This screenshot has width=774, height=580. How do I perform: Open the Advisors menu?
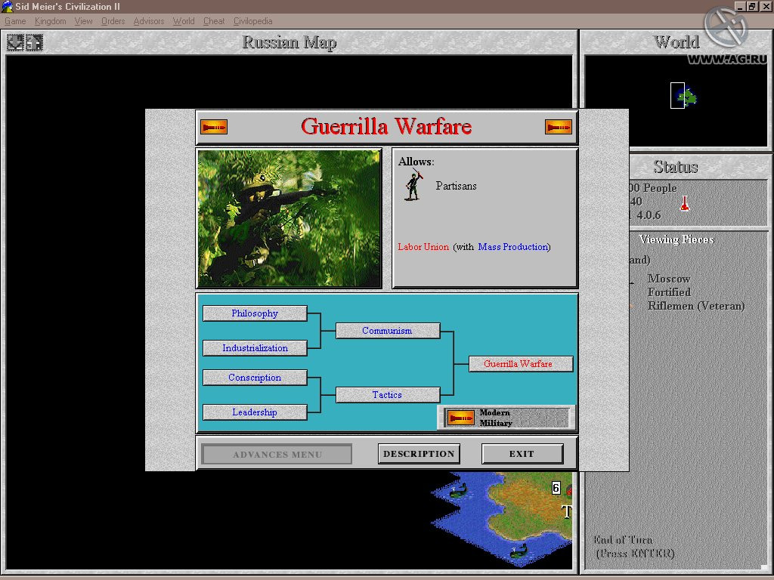[x=149, y=21]
